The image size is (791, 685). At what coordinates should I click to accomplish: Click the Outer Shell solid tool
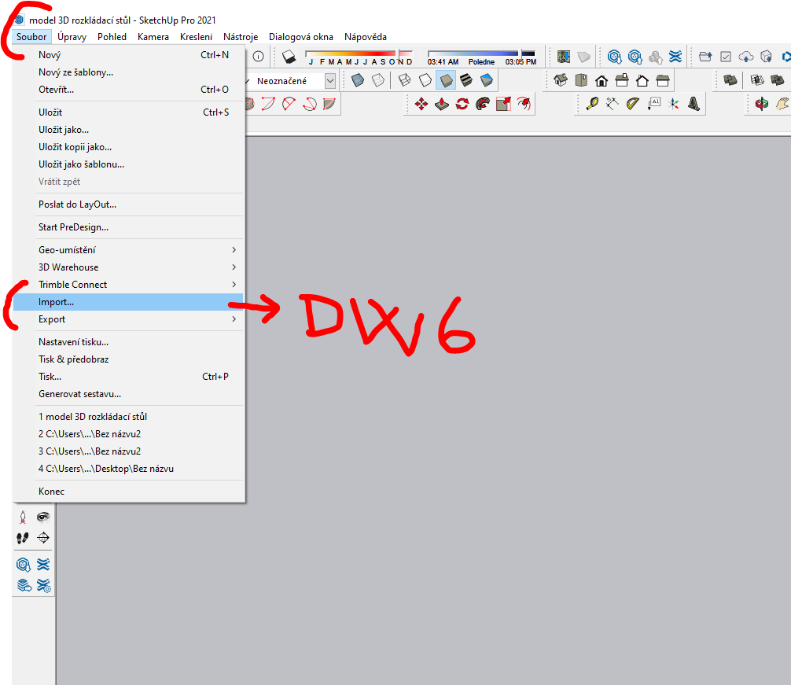click(x=730, y=80)
